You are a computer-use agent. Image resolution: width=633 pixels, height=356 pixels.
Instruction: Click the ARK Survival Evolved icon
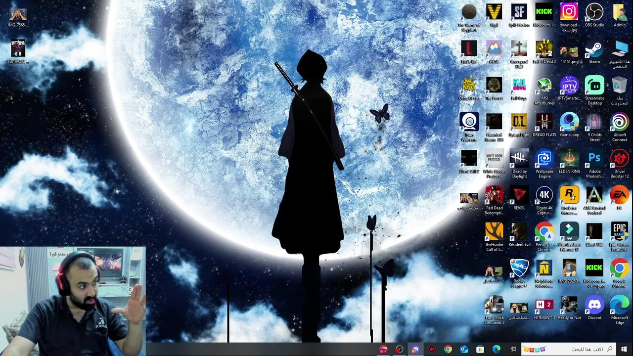click(594, 200)
